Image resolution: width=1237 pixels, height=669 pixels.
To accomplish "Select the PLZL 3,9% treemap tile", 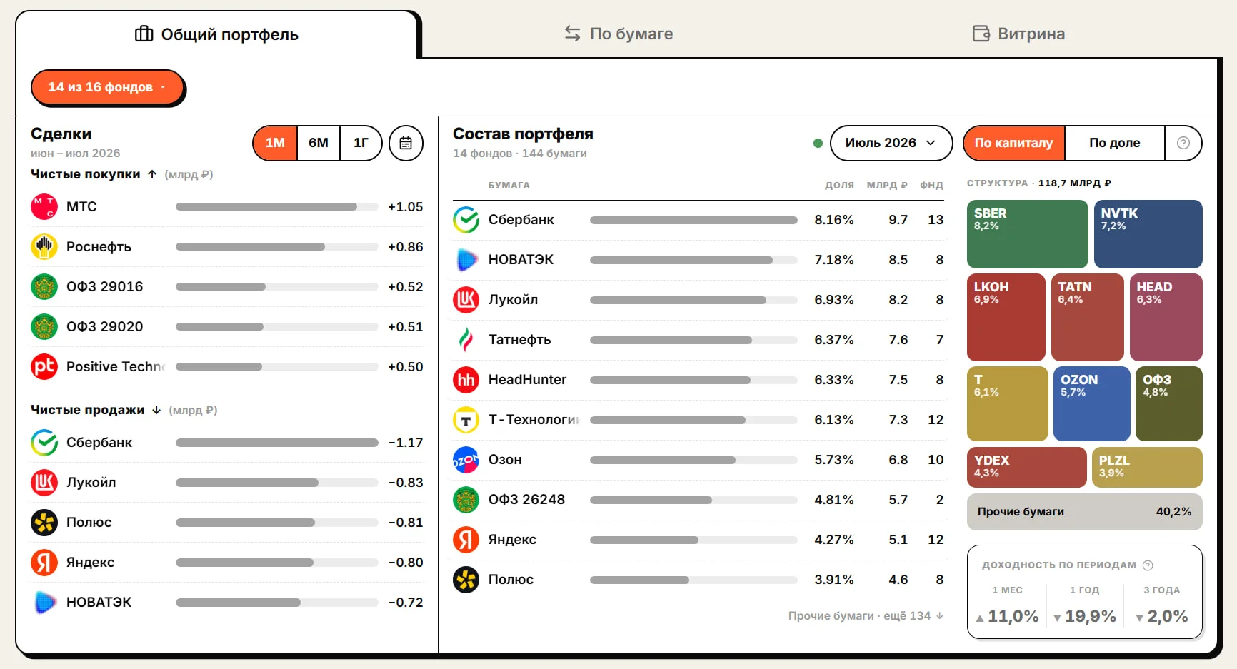I will (1147, 467).
